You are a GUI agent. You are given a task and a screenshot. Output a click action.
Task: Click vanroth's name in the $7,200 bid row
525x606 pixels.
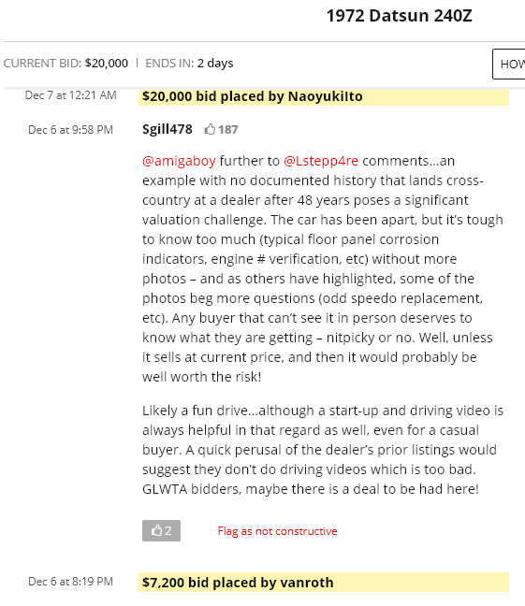pyautogui.click(x=306, y=583)
